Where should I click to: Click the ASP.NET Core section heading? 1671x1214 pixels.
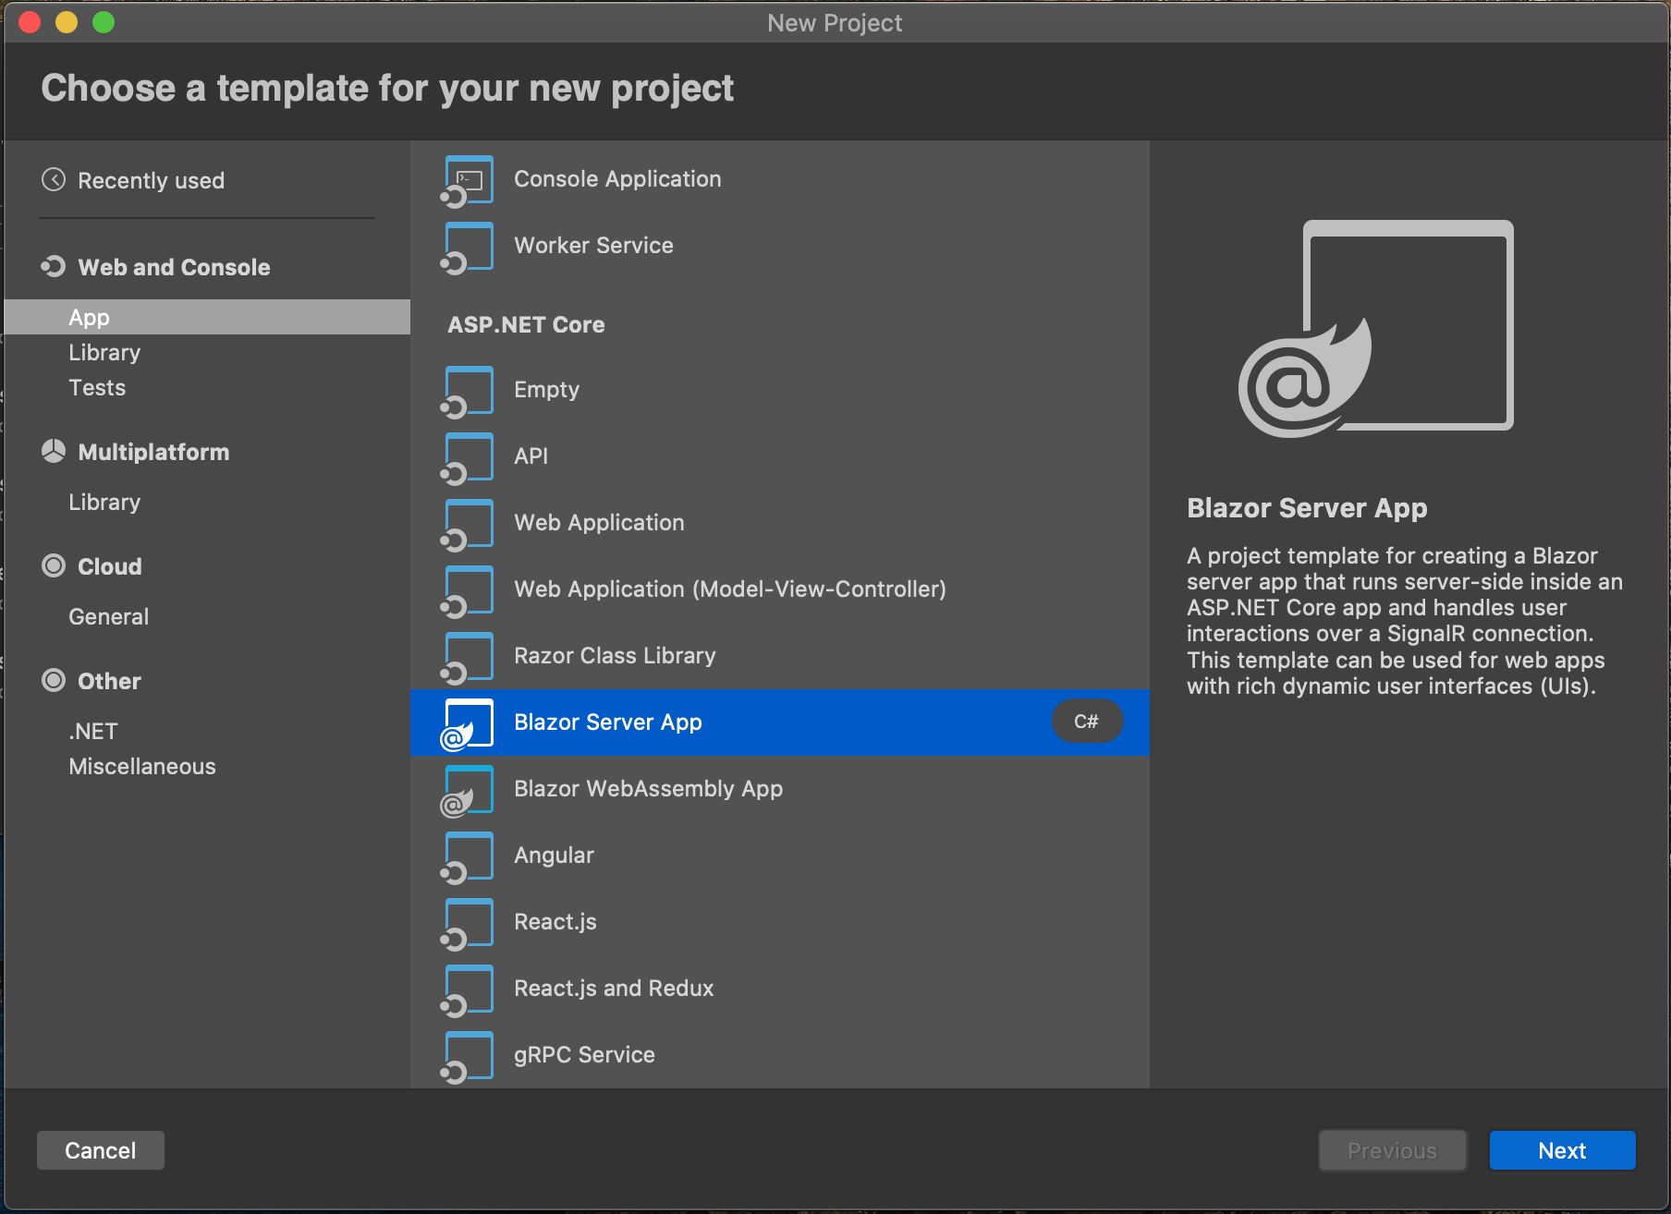526,324
